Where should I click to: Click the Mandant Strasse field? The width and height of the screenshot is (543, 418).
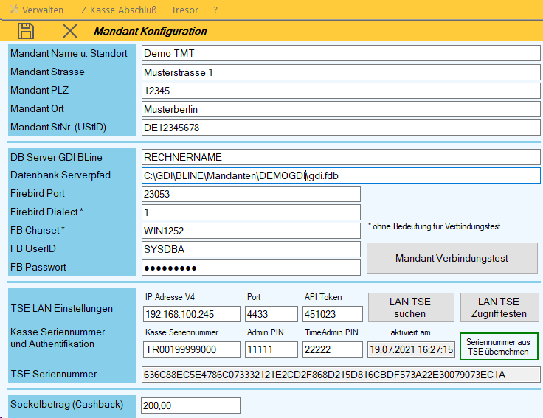[341, 72]
